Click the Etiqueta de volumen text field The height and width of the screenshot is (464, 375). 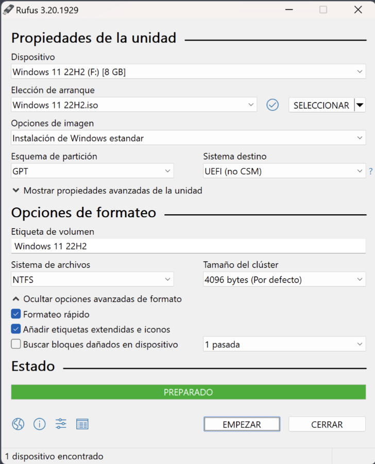(189, 246)
